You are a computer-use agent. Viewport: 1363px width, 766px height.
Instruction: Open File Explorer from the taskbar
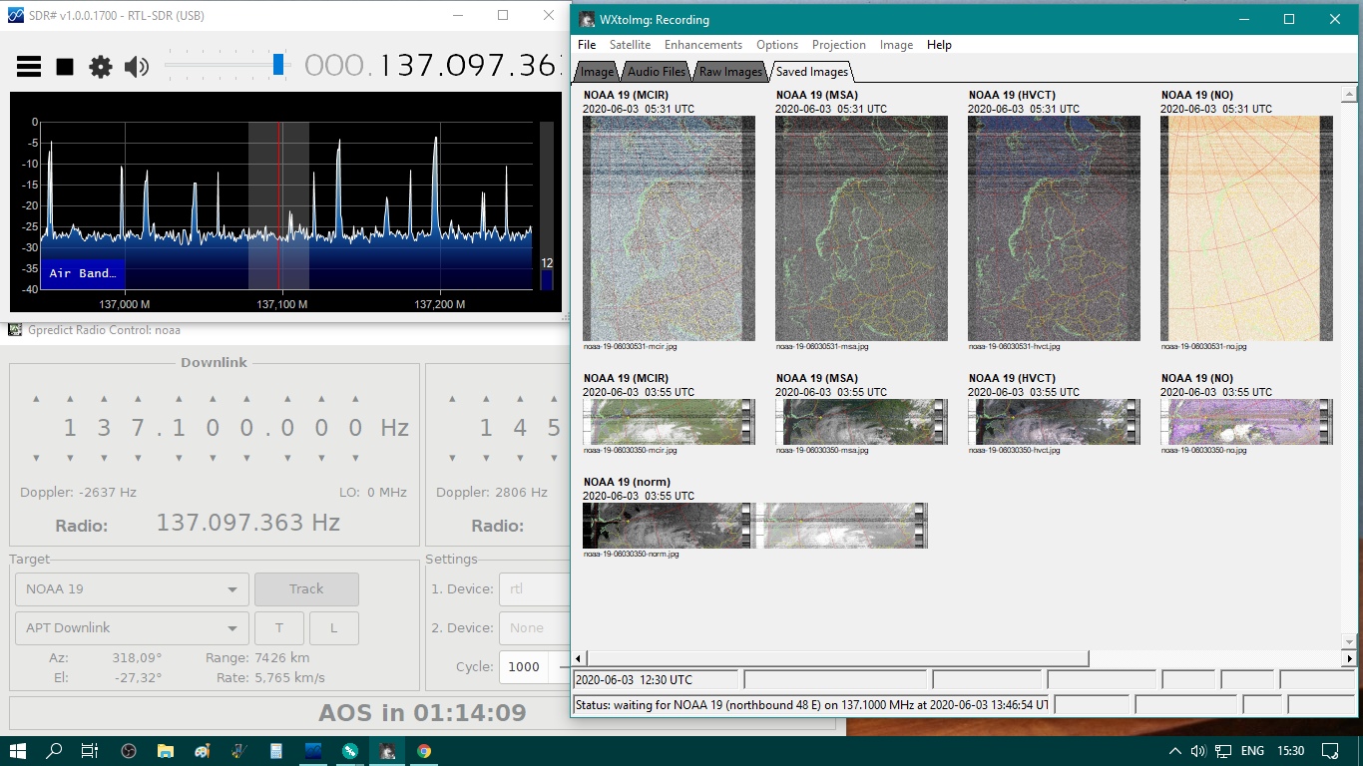point(165,751)
